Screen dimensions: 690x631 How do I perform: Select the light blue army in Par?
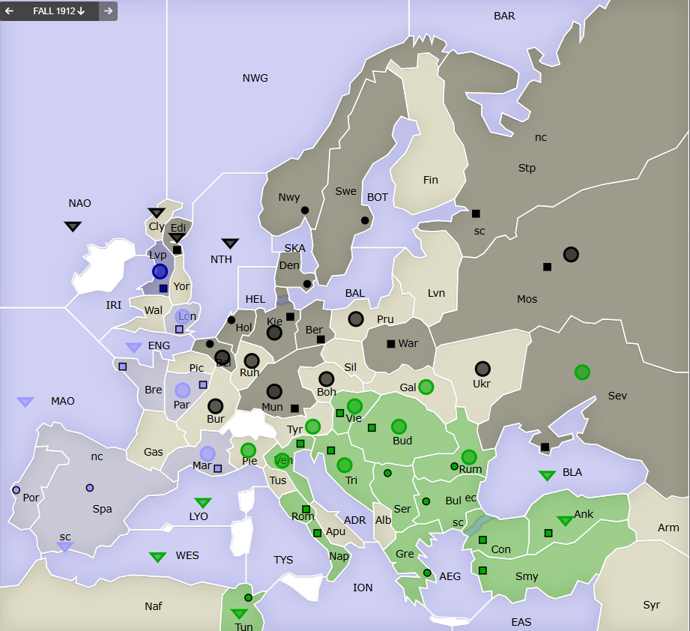[x=183, y=390]
